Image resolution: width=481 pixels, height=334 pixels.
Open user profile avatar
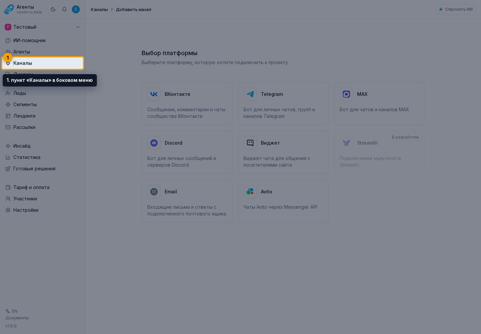tap(76, 9)
